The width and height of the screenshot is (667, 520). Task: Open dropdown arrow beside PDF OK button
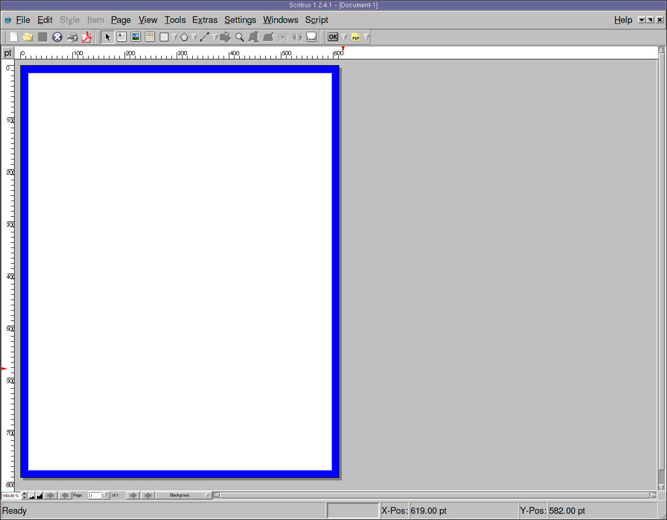coord(344,37)
